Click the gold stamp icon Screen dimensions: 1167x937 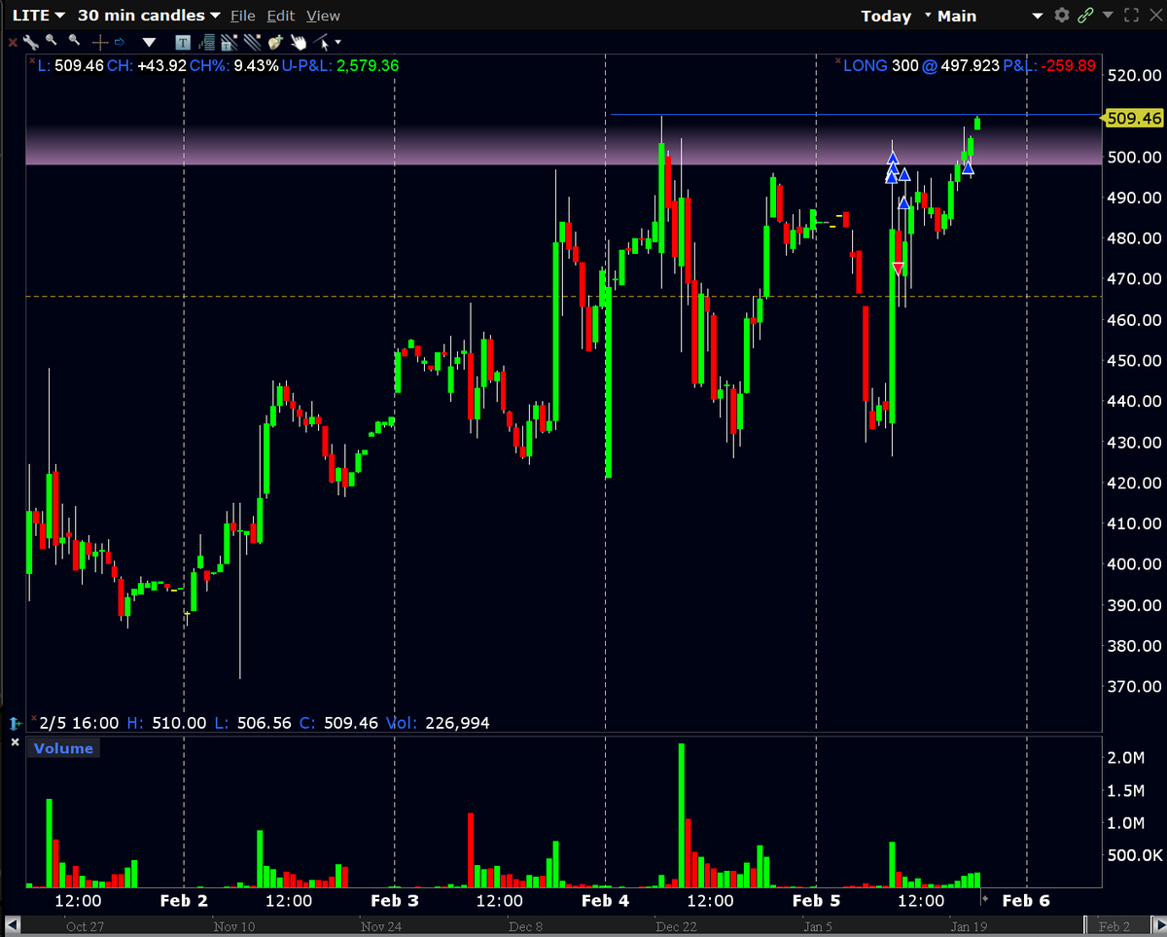[x=275, y=42]
